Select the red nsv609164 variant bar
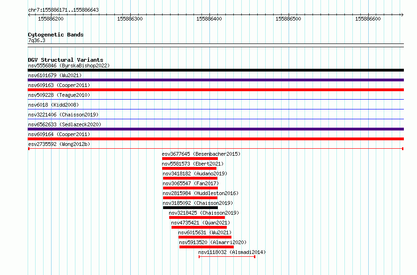Screen dimensions: 417x275 (216, 139)
